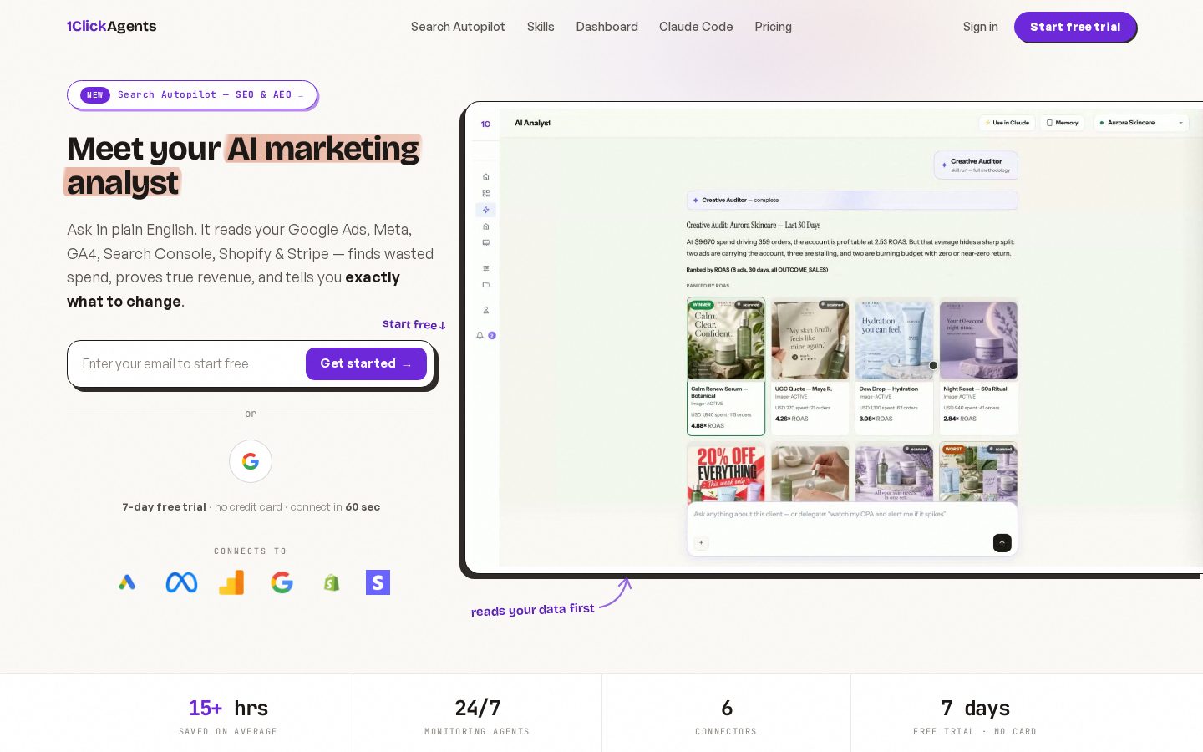Click the Start free text above the form
This screenshot has height=752, width=1203.
point(414,324)
